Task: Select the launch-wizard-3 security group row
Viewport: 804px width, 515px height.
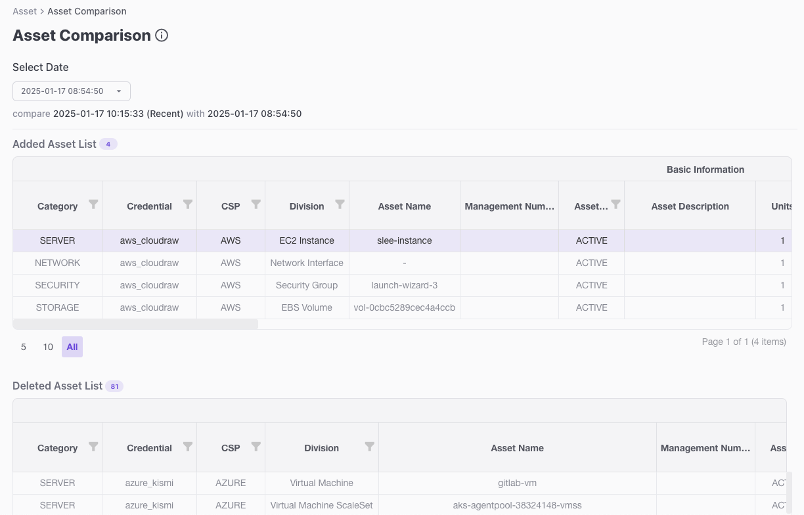Action: [x=404, y=285]
